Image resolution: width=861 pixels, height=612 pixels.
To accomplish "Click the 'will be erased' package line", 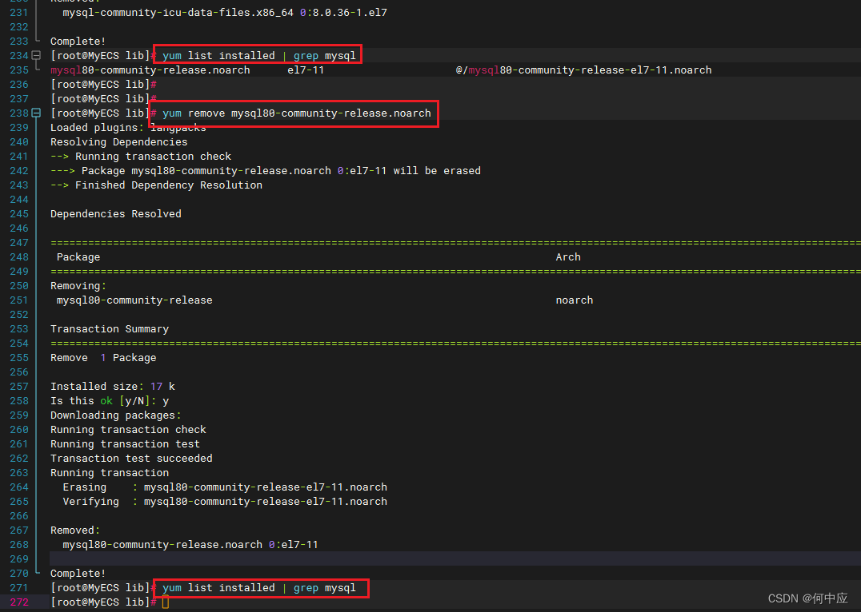I will pyautogui.click(x=265, y=170).
